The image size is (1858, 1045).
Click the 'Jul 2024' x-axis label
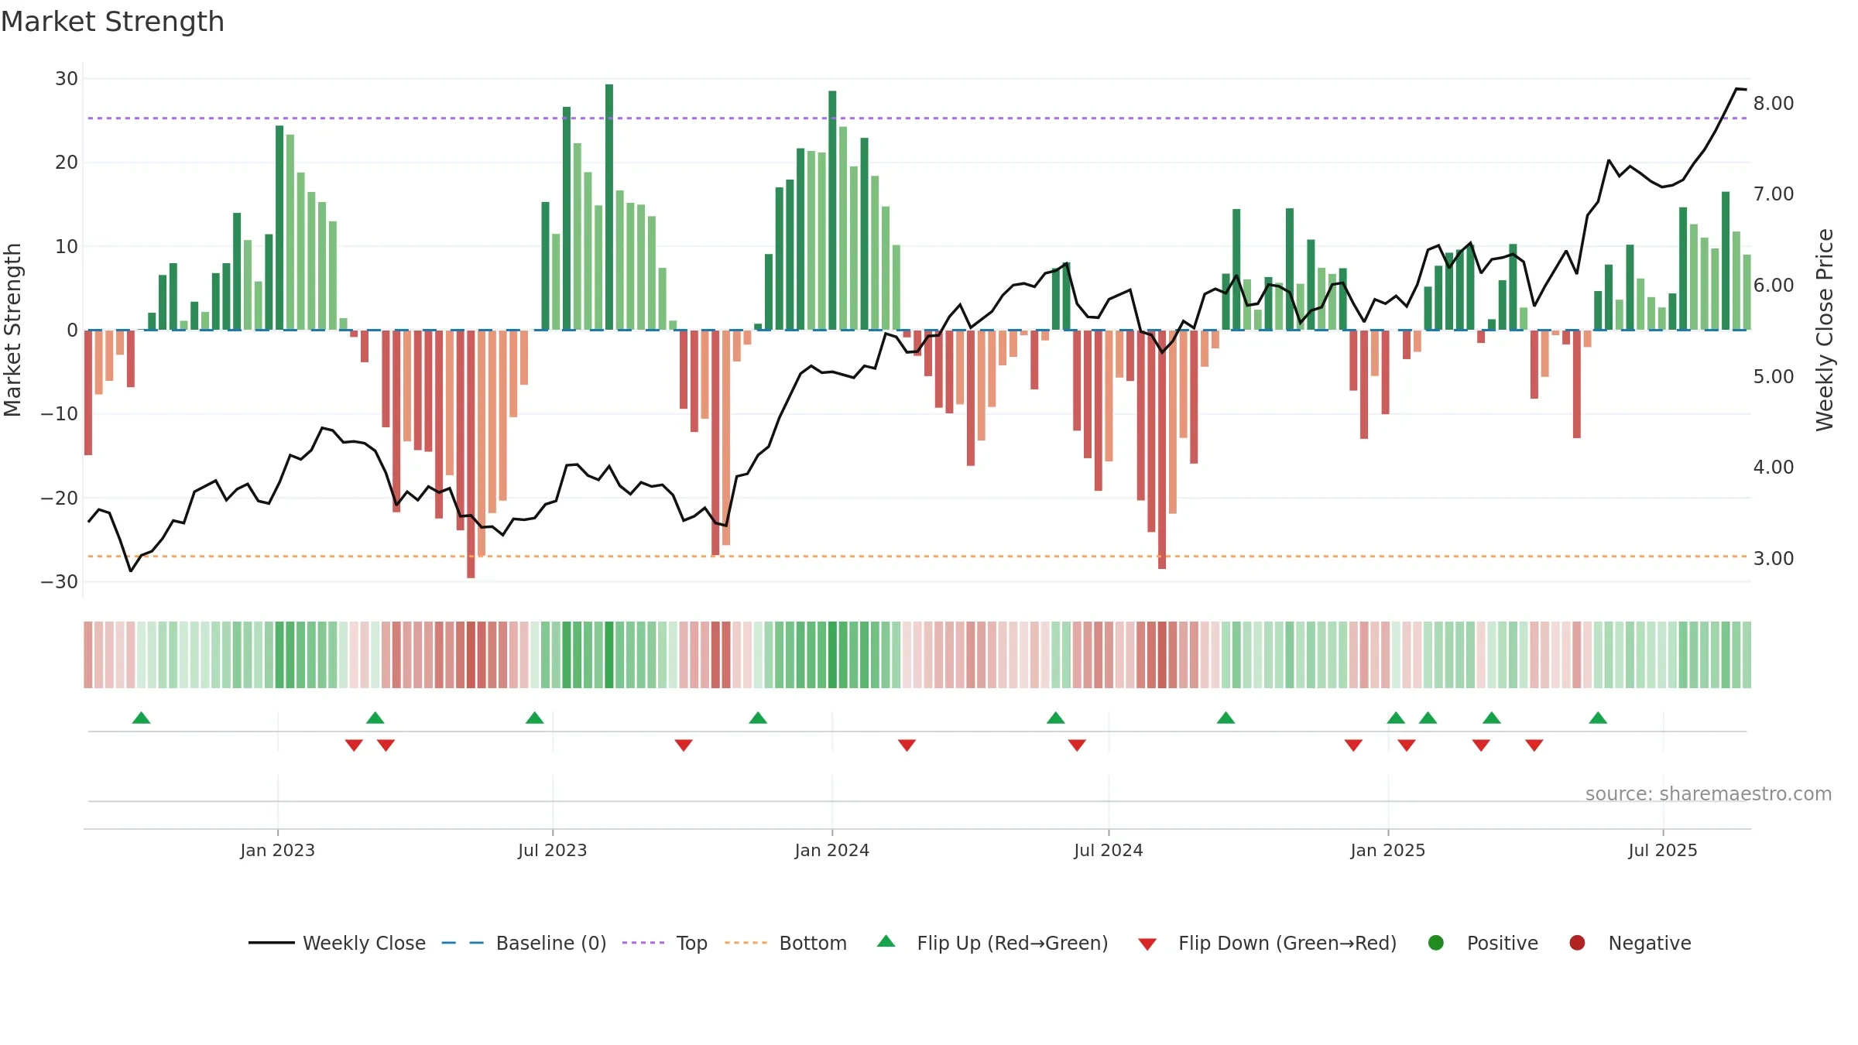click(1109, 851)
